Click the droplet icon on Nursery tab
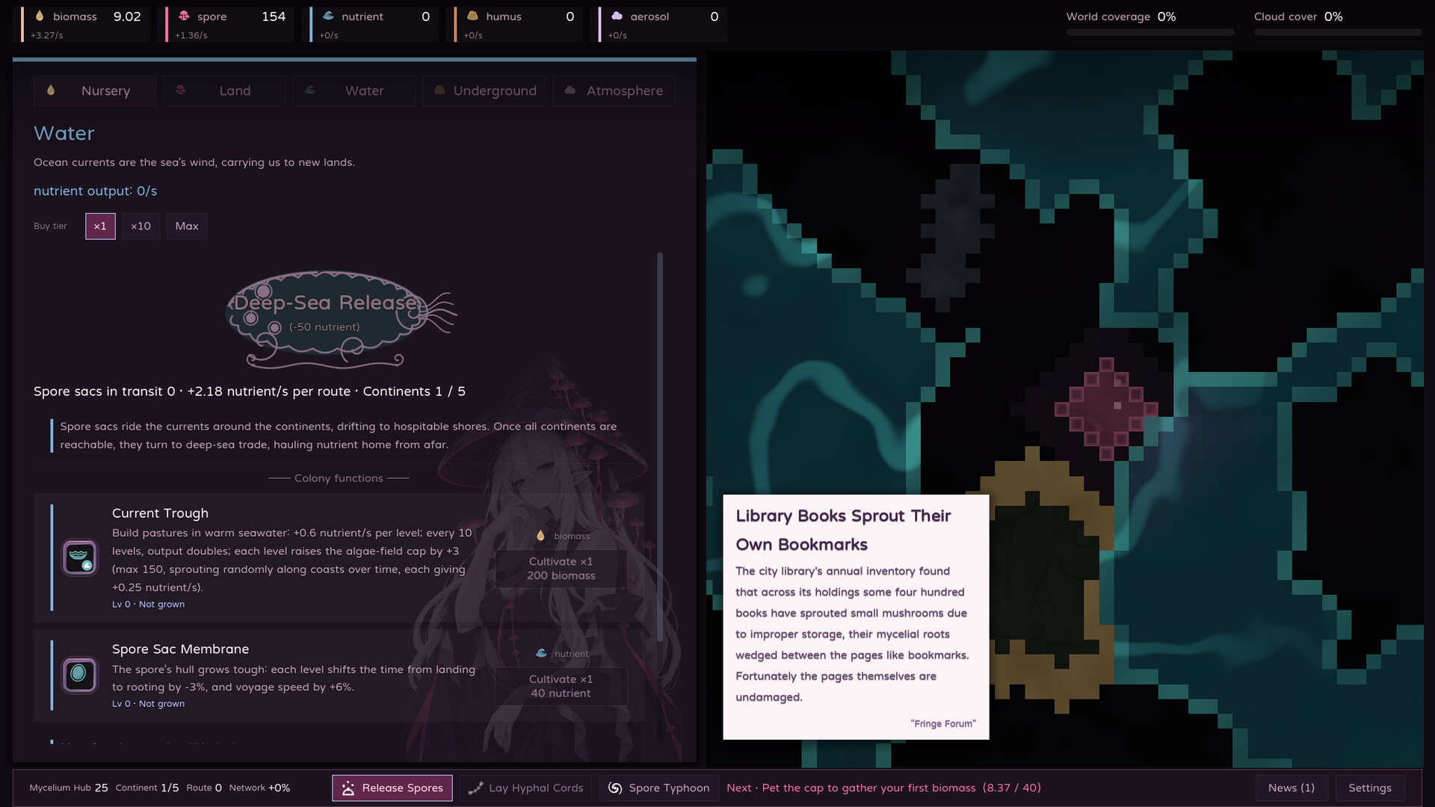Viewport: 1435px width, 807px height. [x=51, y=90]
